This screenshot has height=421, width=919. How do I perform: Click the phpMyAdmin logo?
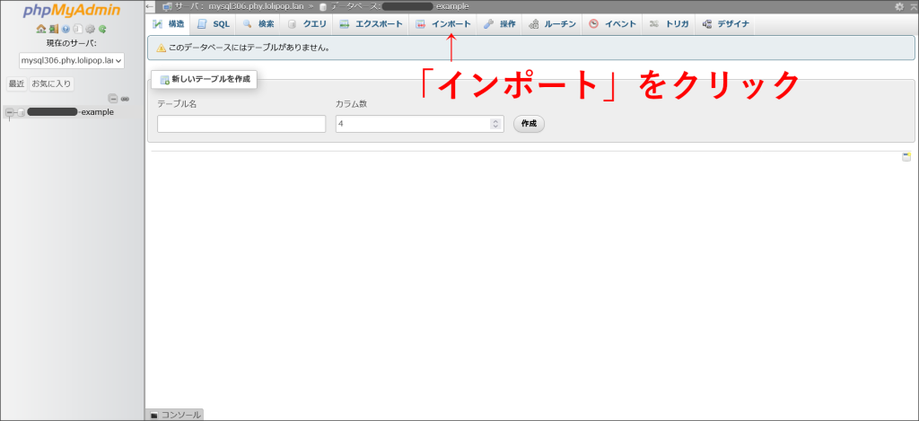72,11
